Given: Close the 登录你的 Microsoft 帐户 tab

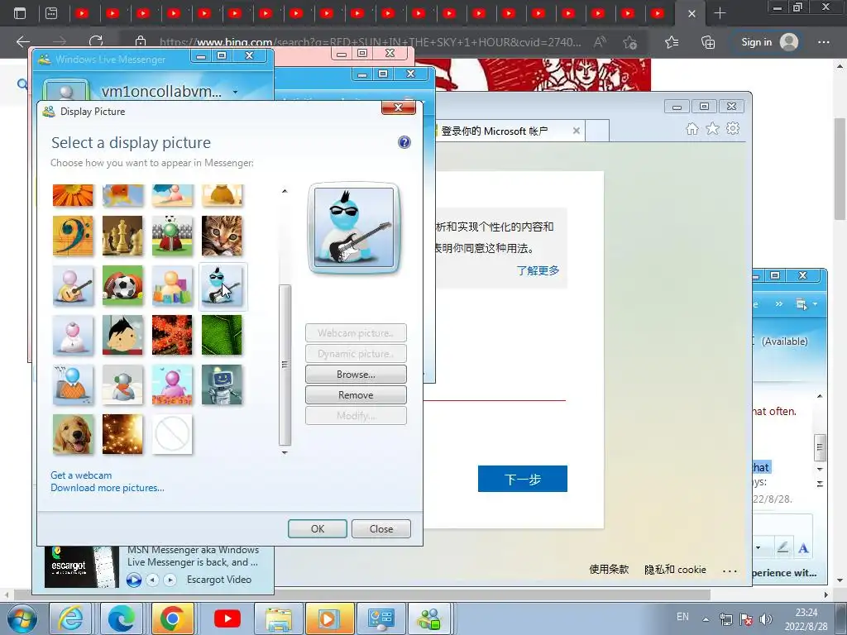Looking at the screenshot, I should pyautogui.click(x=577, y=131).
